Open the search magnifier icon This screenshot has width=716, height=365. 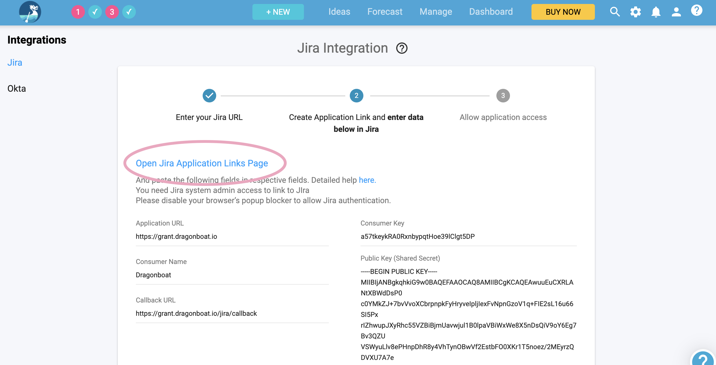[615, 12]
